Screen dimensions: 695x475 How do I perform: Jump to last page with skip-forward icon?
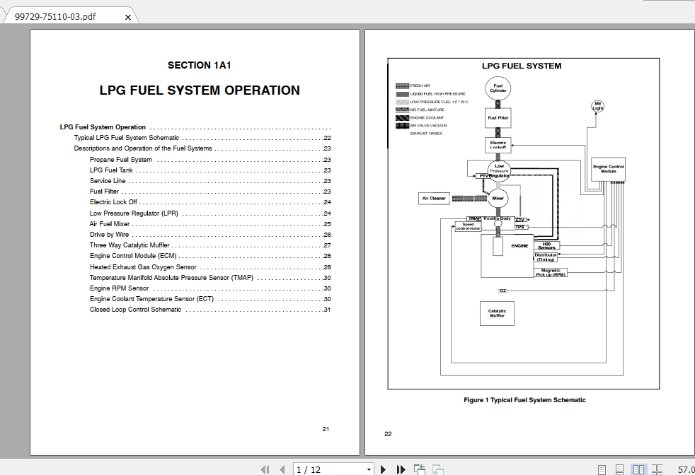pyautogui.click(x=400, y=469)
